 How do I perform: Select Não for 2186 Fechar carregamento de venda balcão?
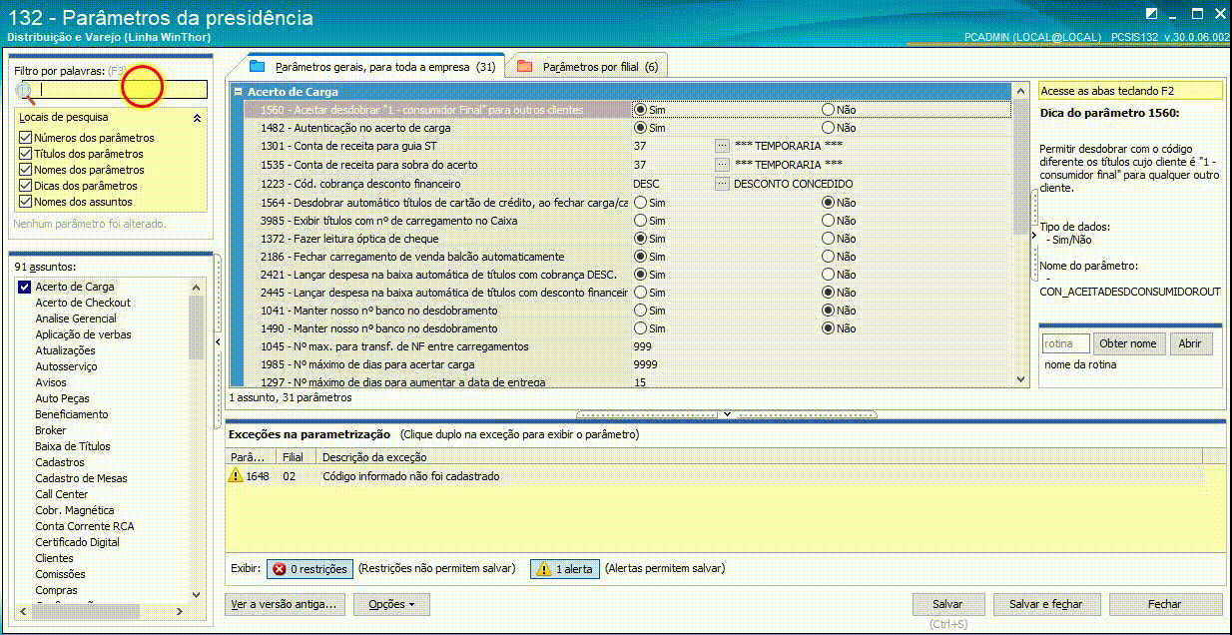[828, 257]
